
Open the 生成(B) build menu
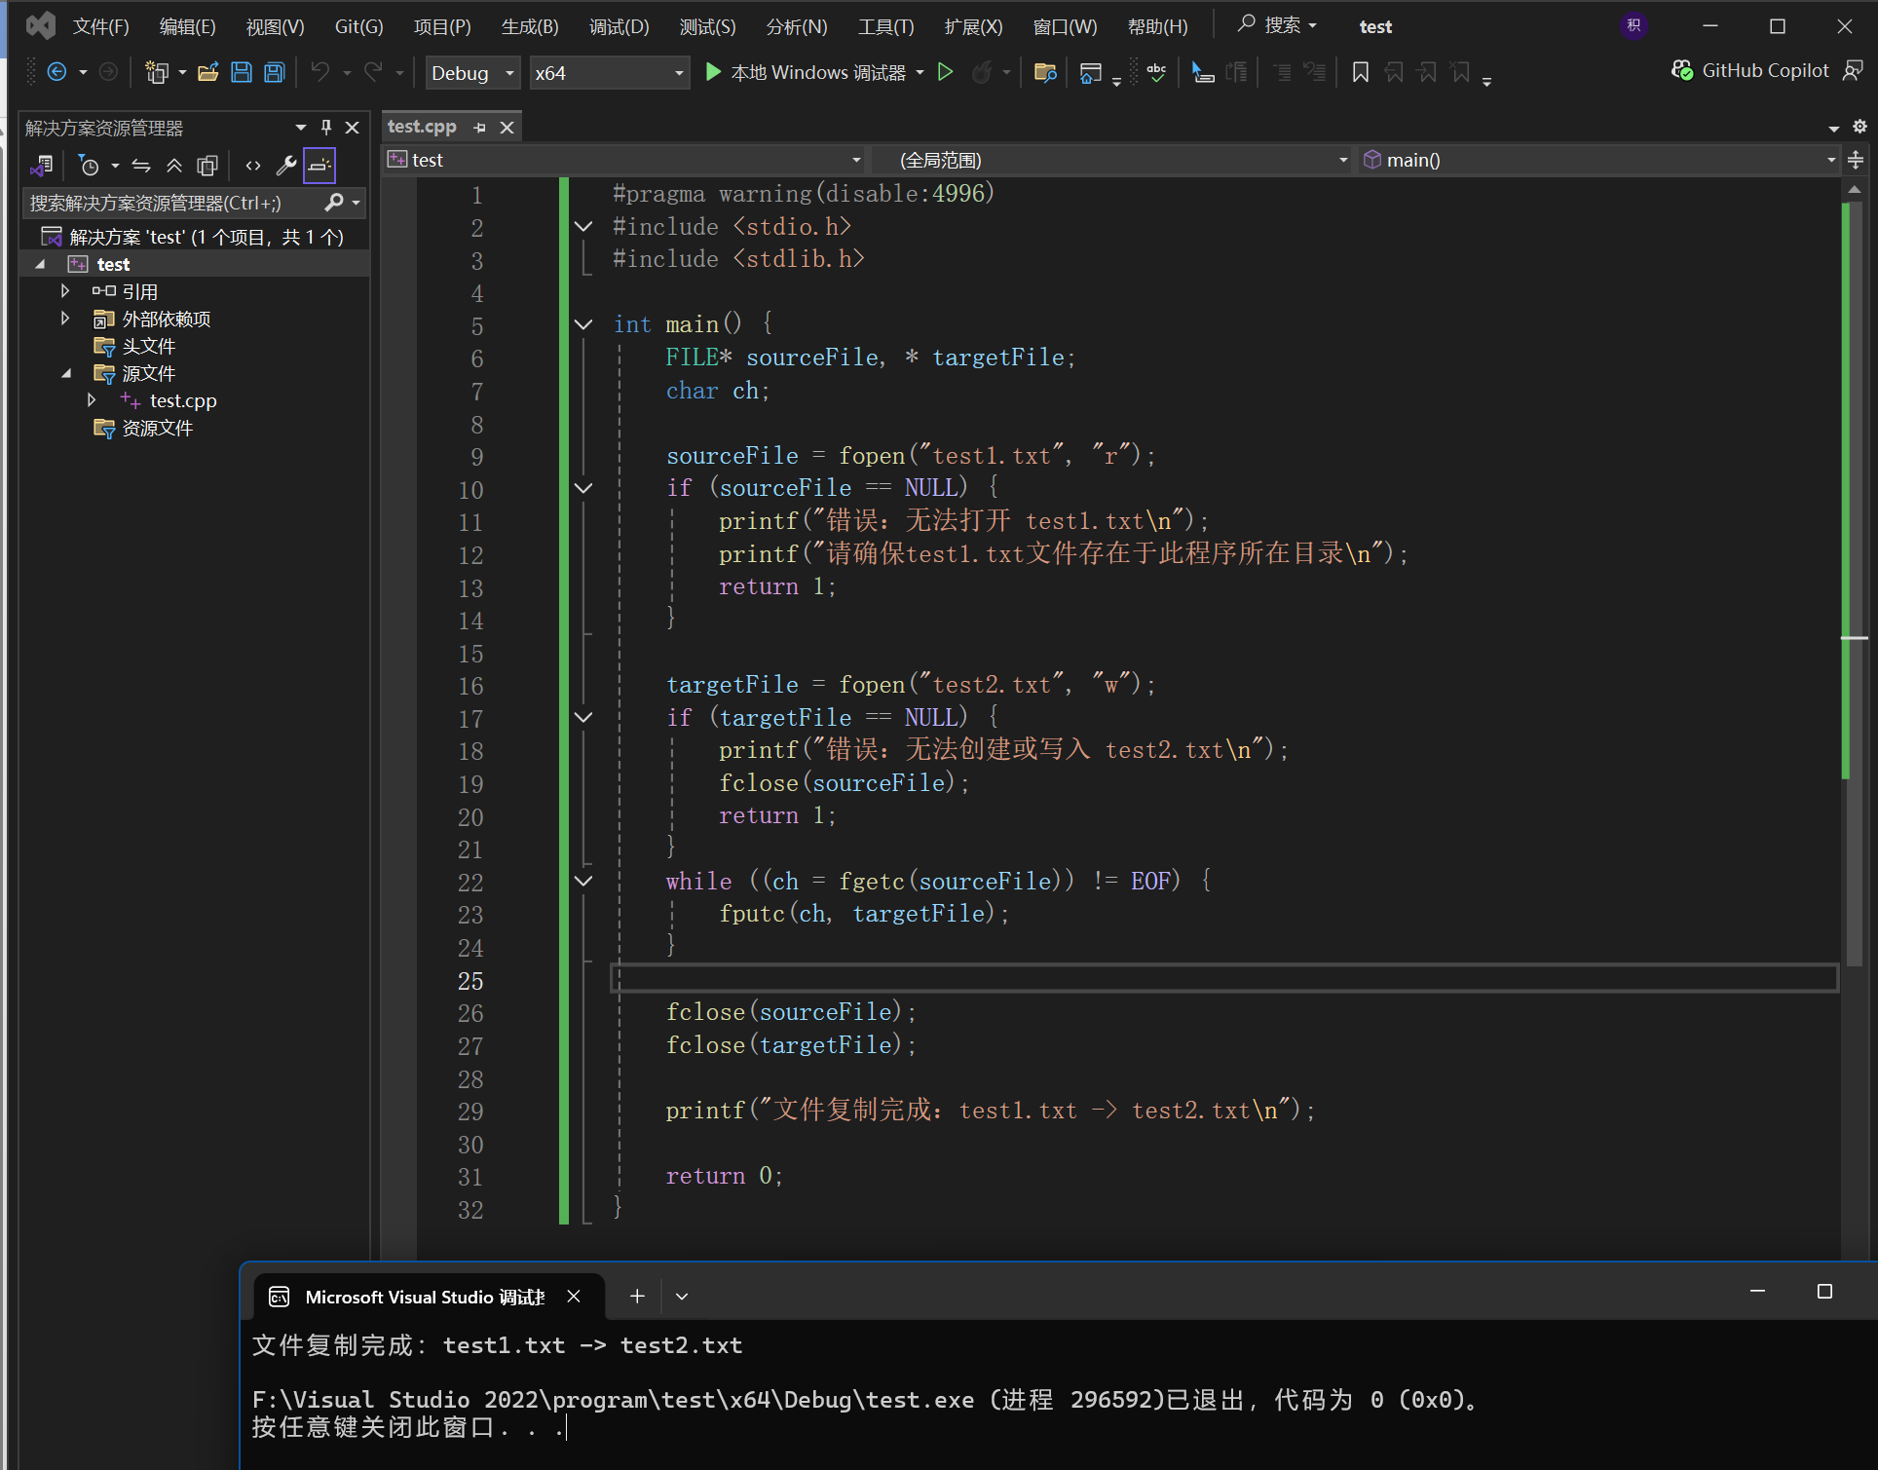pyautogui.click(x=530, y=26)
